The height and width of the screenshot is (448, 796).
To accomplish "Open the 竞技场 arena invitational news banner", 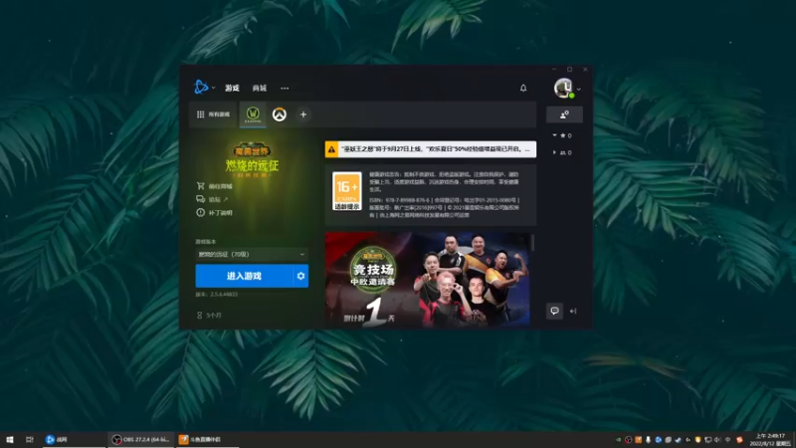I will [x=428, y=280].
